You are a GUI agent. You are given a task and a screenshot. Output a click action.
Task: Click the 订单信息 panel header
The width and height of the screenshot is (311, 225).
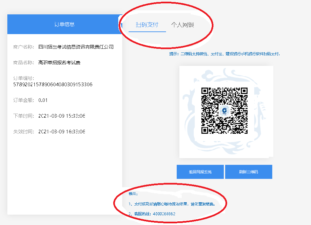[64, 24]
